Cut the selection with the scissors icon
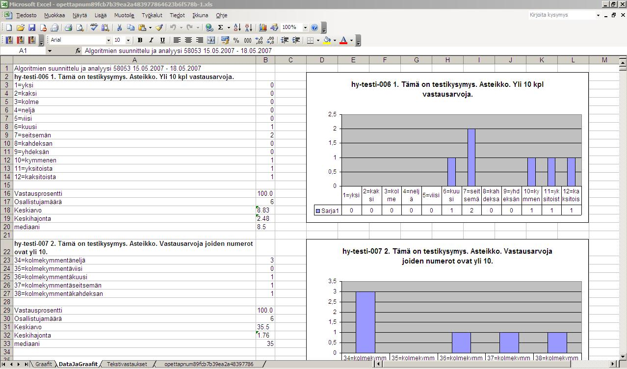This screenshot has height=369, width=627. [x=119, y=27]
